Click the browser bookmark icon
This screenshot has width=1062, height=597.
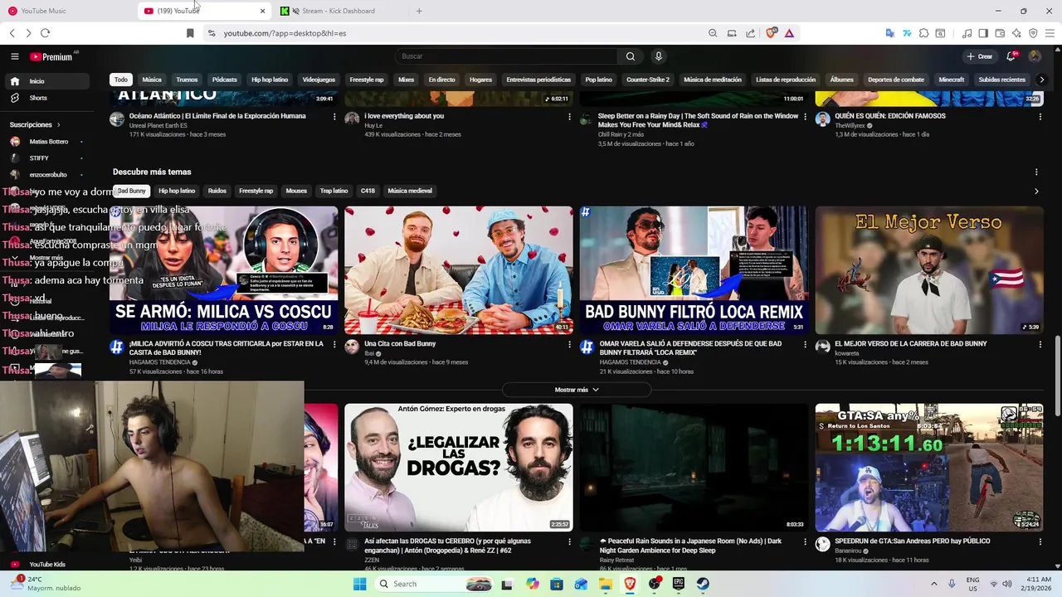[190, 33]
